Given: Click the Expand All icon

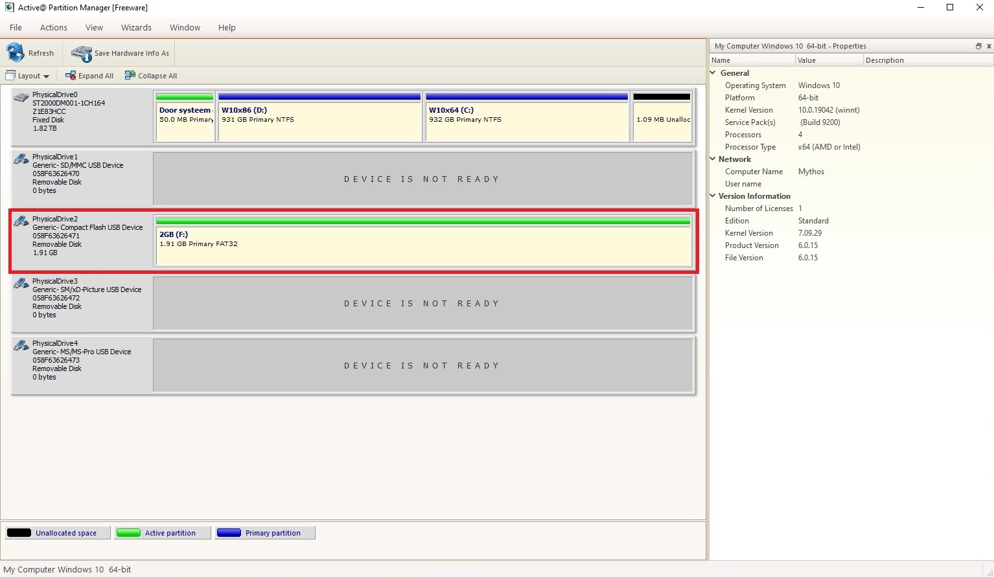Looking at the screenshot, I should tap(71, 76).
